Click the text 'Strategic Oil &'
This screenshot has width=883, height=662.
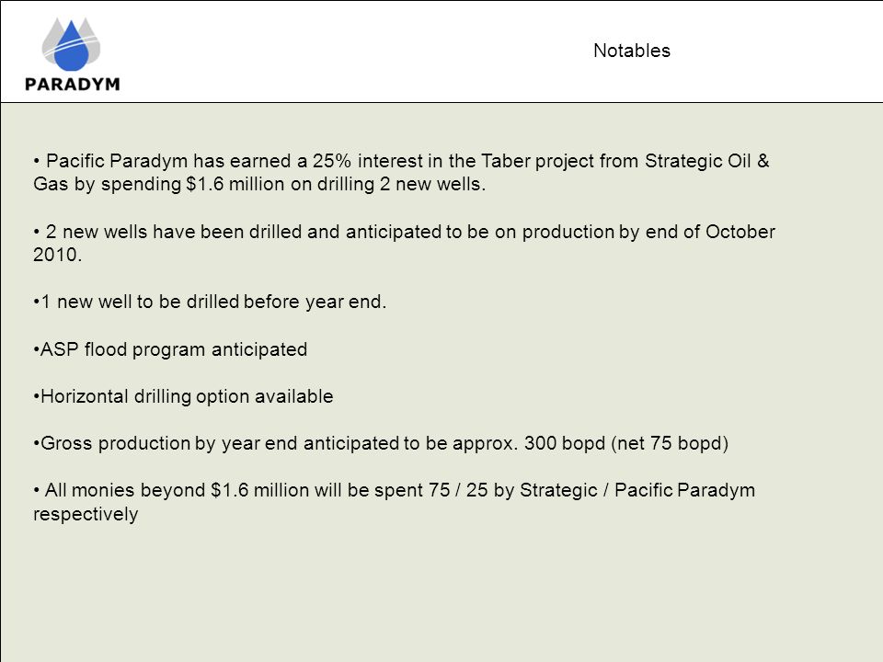[x=706, y=161]
